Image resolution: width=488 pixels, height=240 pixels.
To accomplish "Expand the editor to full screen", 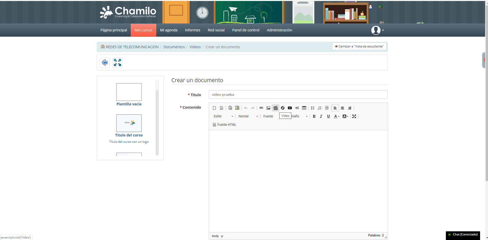I will (x=354, y=116).
